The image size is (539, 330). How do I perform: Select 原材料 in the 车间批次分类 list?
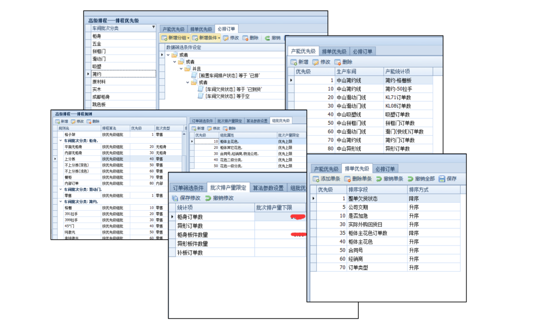[99, 81]
